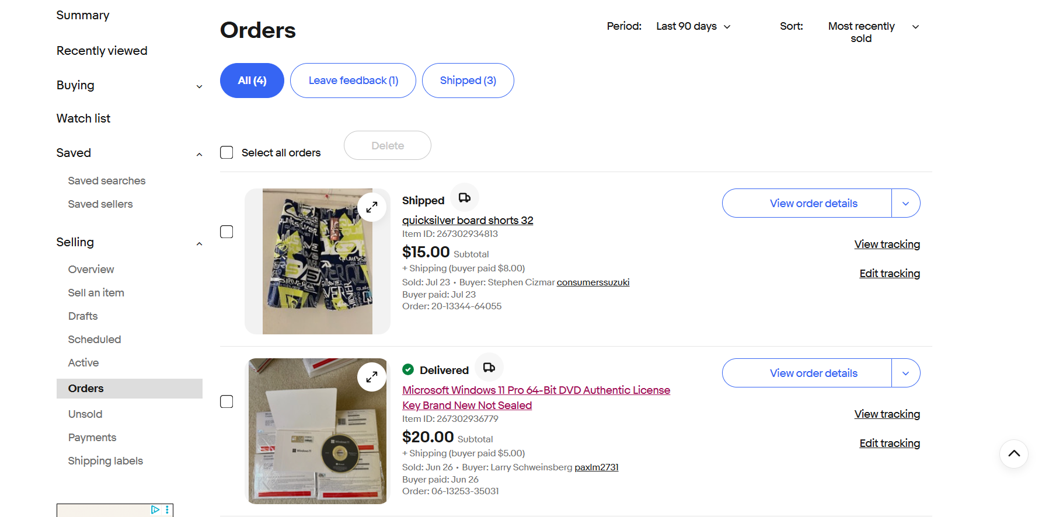Viewport: 1042px width, 517px height.
Task: Expand the quicksilver board shorts image
Action: pyautogui.click(x=372, y=207)
